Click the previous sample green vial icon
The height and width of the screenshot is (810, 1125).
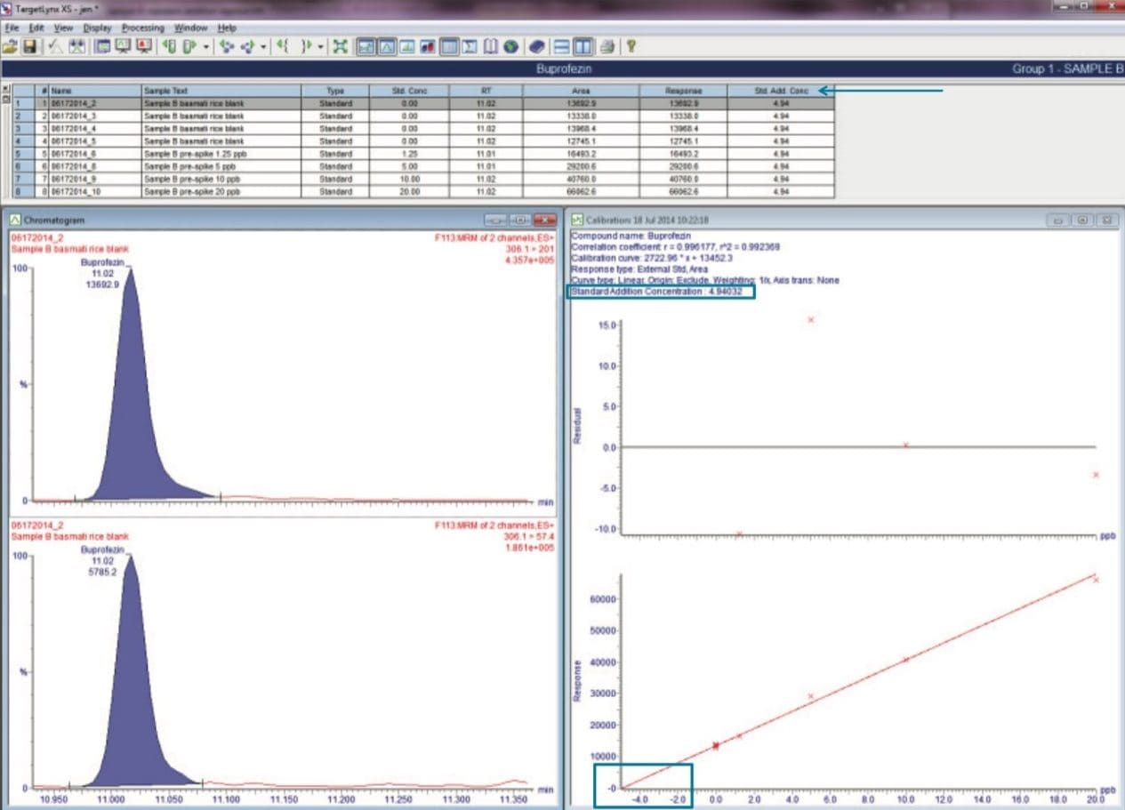tap(169, 46)
